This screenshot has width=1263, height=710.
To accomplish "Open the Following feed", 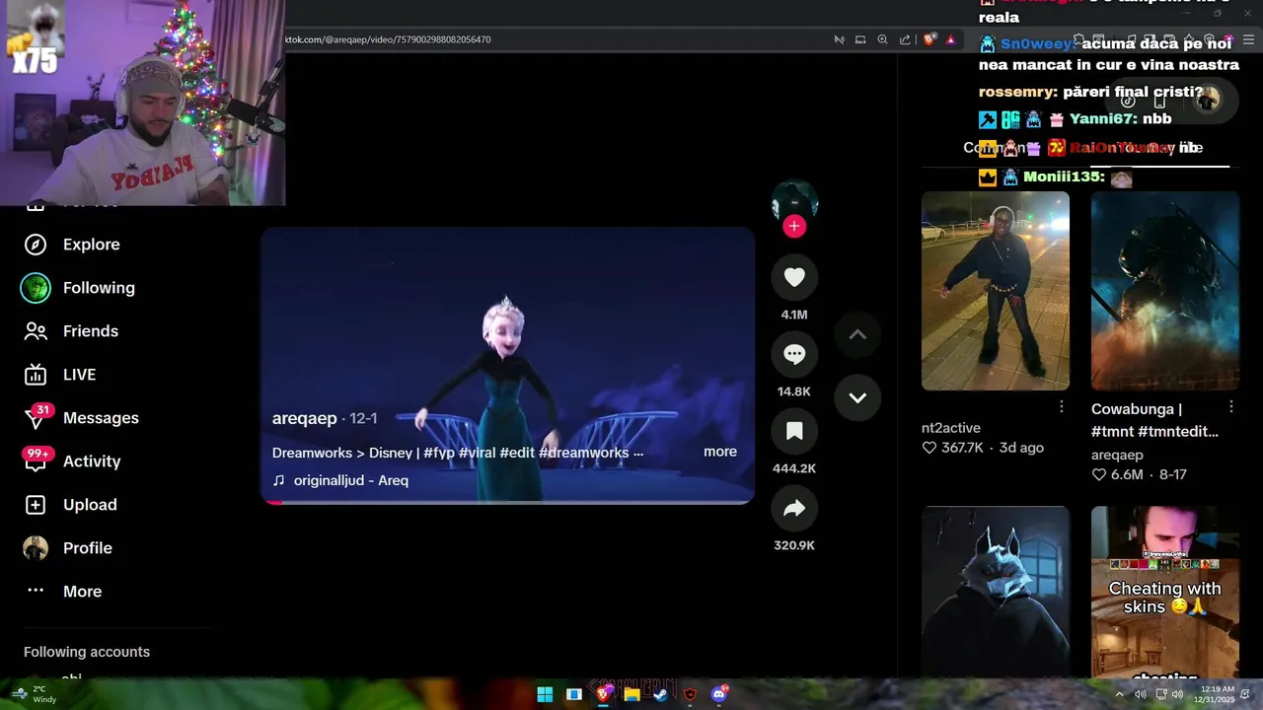I will [79, 288].
